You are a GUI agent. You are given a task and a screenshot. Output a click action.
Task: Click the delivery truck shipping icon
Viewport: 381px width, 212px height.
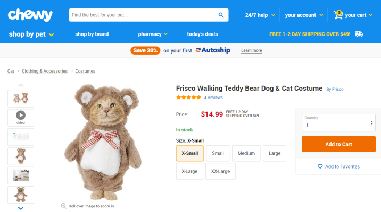359,34
